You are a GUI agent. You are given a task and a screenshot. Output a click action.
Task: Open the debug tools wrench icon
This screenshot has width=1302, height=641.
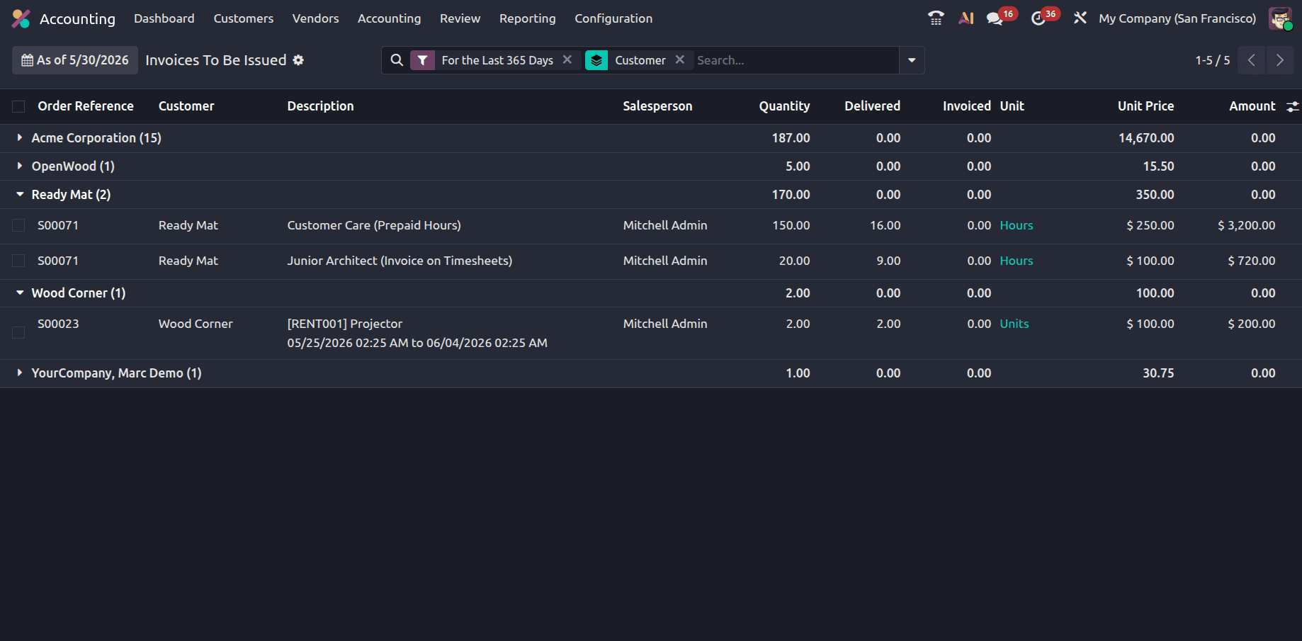click(x=1080, y=18)
